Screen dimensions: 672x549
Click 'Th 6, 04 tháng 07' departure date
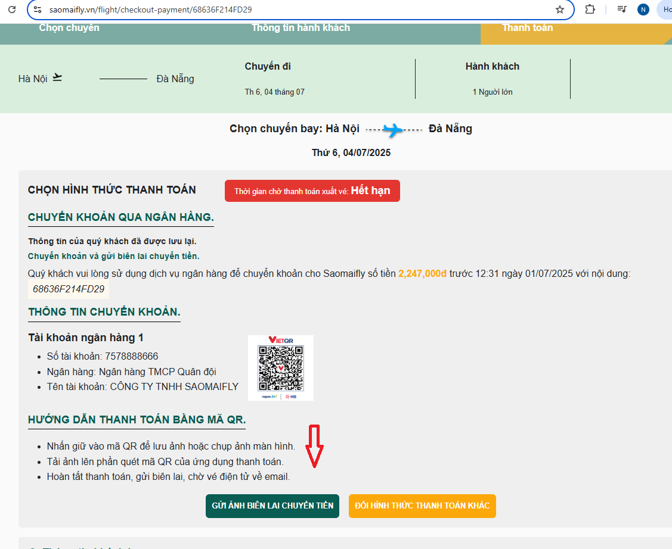[x=275, y=92]
